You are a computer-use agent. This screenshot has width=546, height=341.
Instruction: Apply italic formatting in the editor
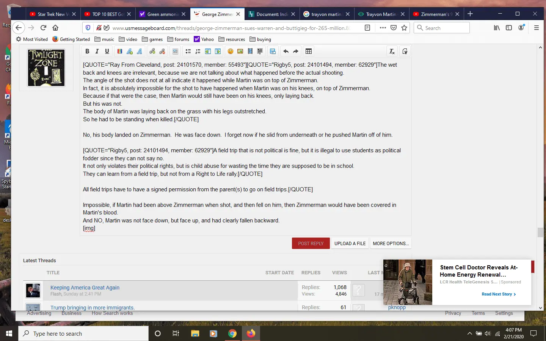(x=97, y=52)
